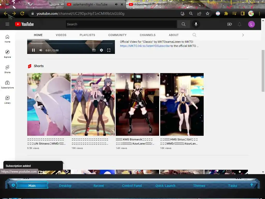This screenshot has width=265, height=199.
Task: Open the featured video settings gear
Action: [101, 50]
